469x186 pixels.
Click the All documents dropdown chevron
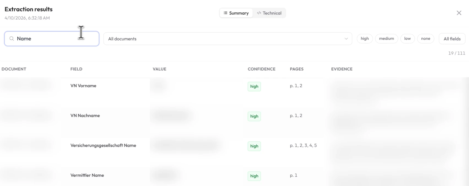click(x=346, y=39)
